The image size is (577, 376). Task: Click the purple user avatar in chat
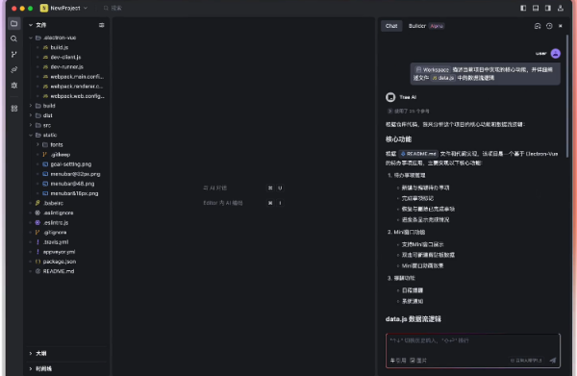(555, 54)
